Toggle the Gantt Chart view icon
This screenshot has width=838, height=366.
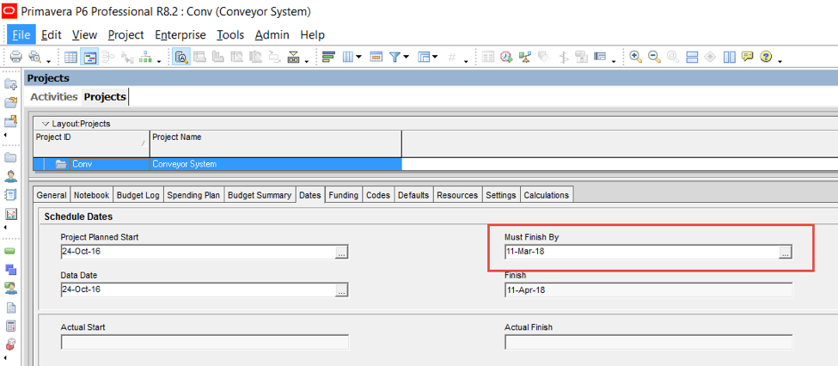point(89,58)
